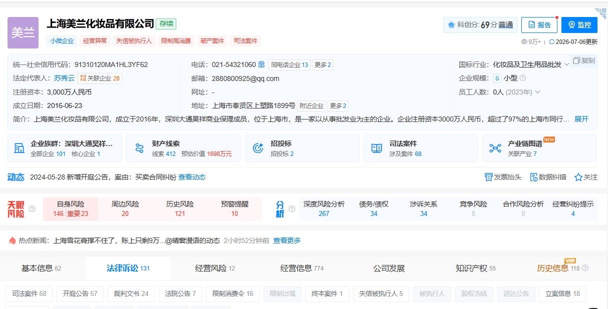Open 经营纠纷提示 4
This screenshot has width=608, height=309.
point(573,209)
